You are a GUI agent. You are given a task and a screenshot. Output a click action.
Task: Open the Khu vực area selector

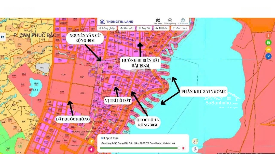pos(127,28)
